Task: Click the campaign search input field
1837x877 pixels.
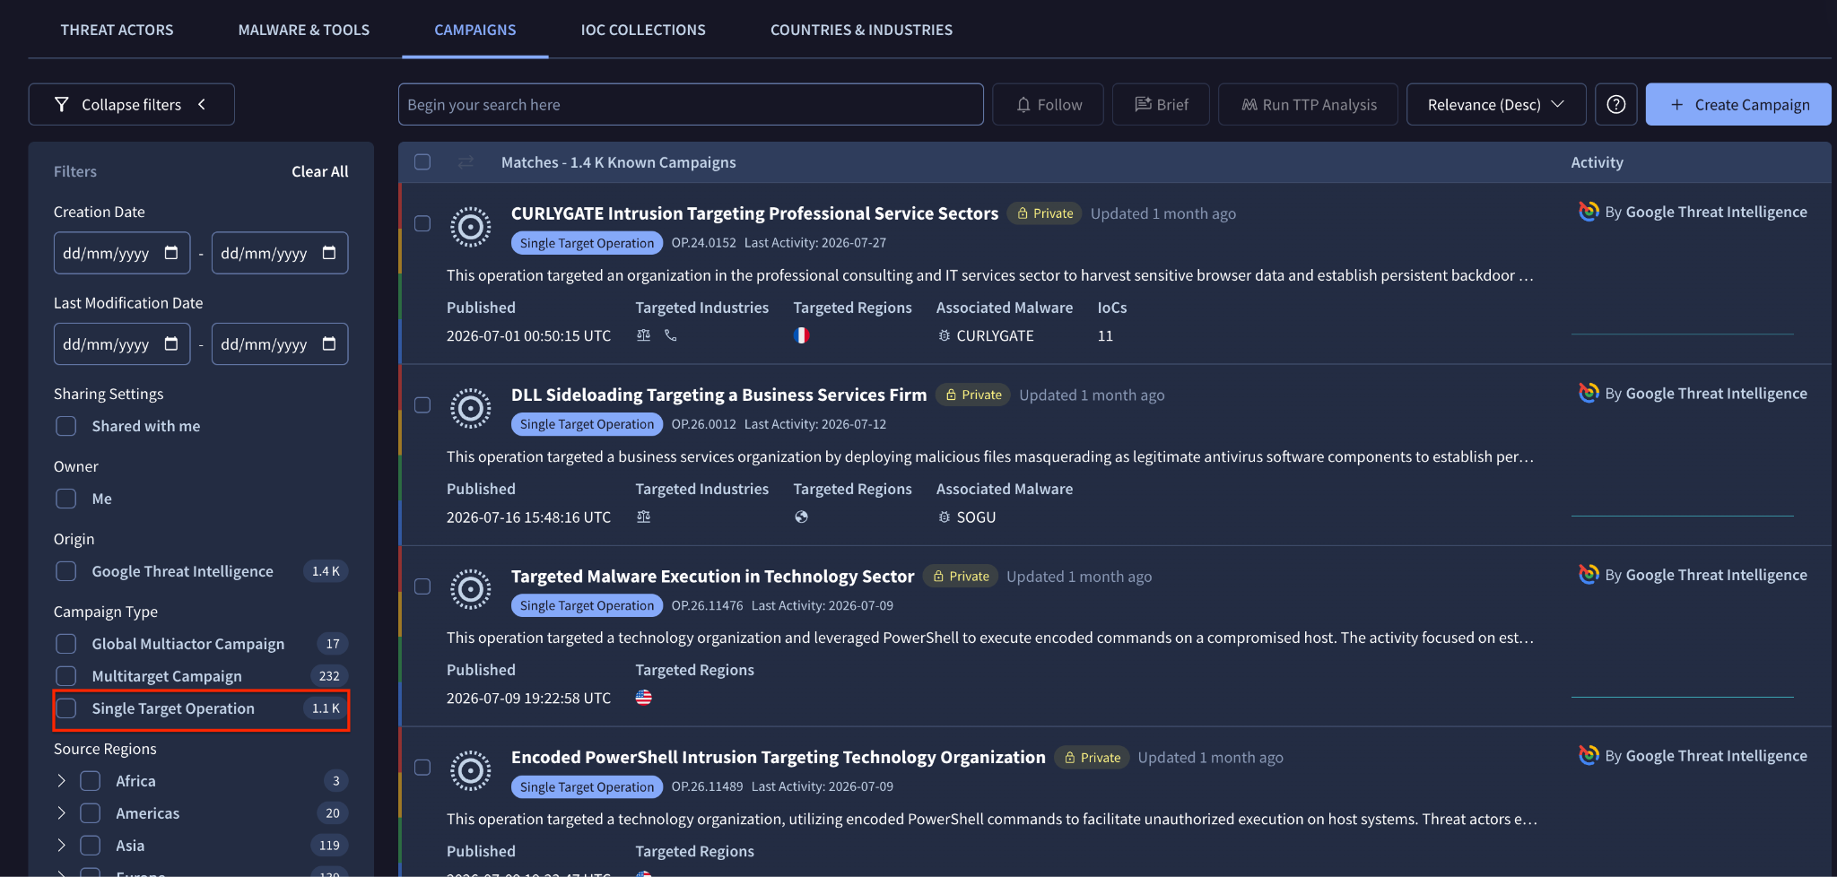Action: click(691, 105)
